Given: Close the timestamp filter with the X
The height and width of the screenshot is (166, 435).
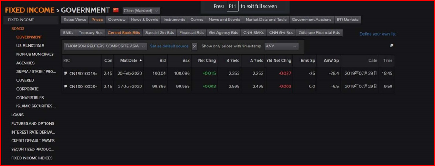Looking at the screenshot, I should click(x=195, y=47).
